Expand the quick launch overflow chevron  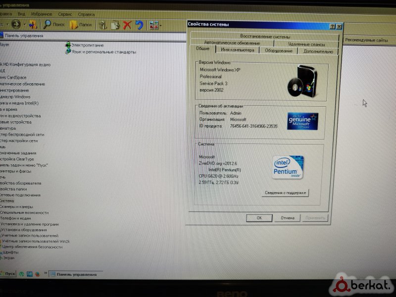46,273
